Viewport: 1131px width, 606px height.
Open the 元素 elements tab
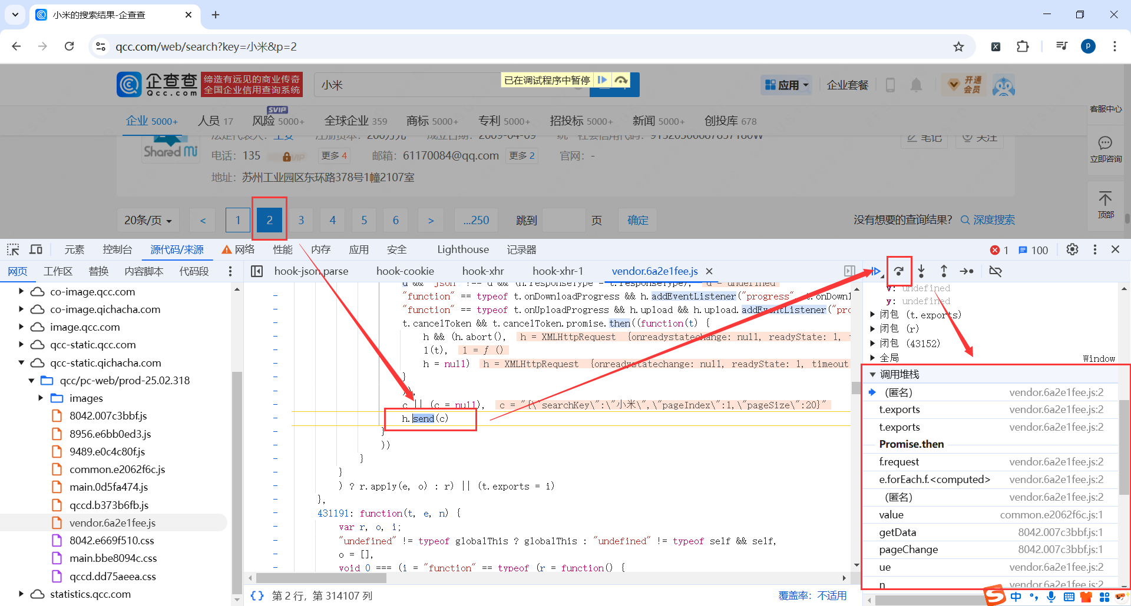tap(74, 249)
